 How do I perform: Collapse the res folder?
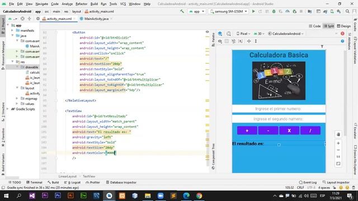[12, 62]
